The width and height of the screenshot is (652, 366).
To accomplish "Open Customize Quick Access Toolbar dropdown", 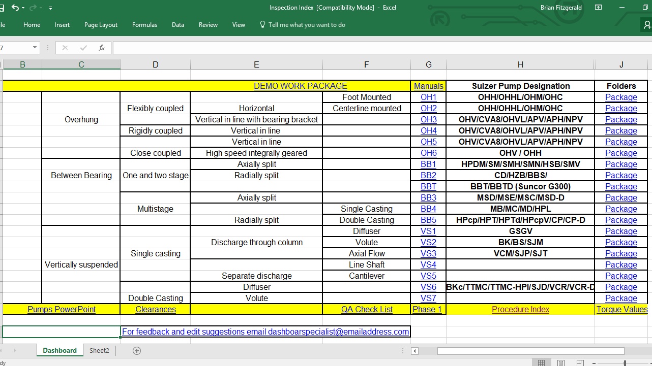I will [x=50, y=8].
